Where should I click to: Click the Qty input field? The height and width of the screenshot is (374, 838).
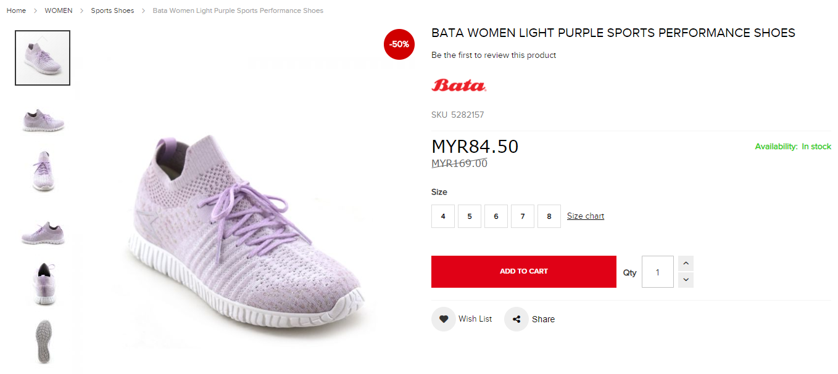657,272
